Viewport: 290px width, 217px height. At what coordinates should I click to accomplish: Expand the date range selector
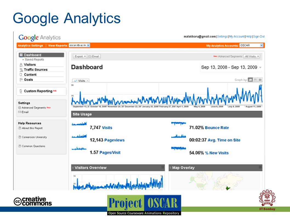click(231, 67)
